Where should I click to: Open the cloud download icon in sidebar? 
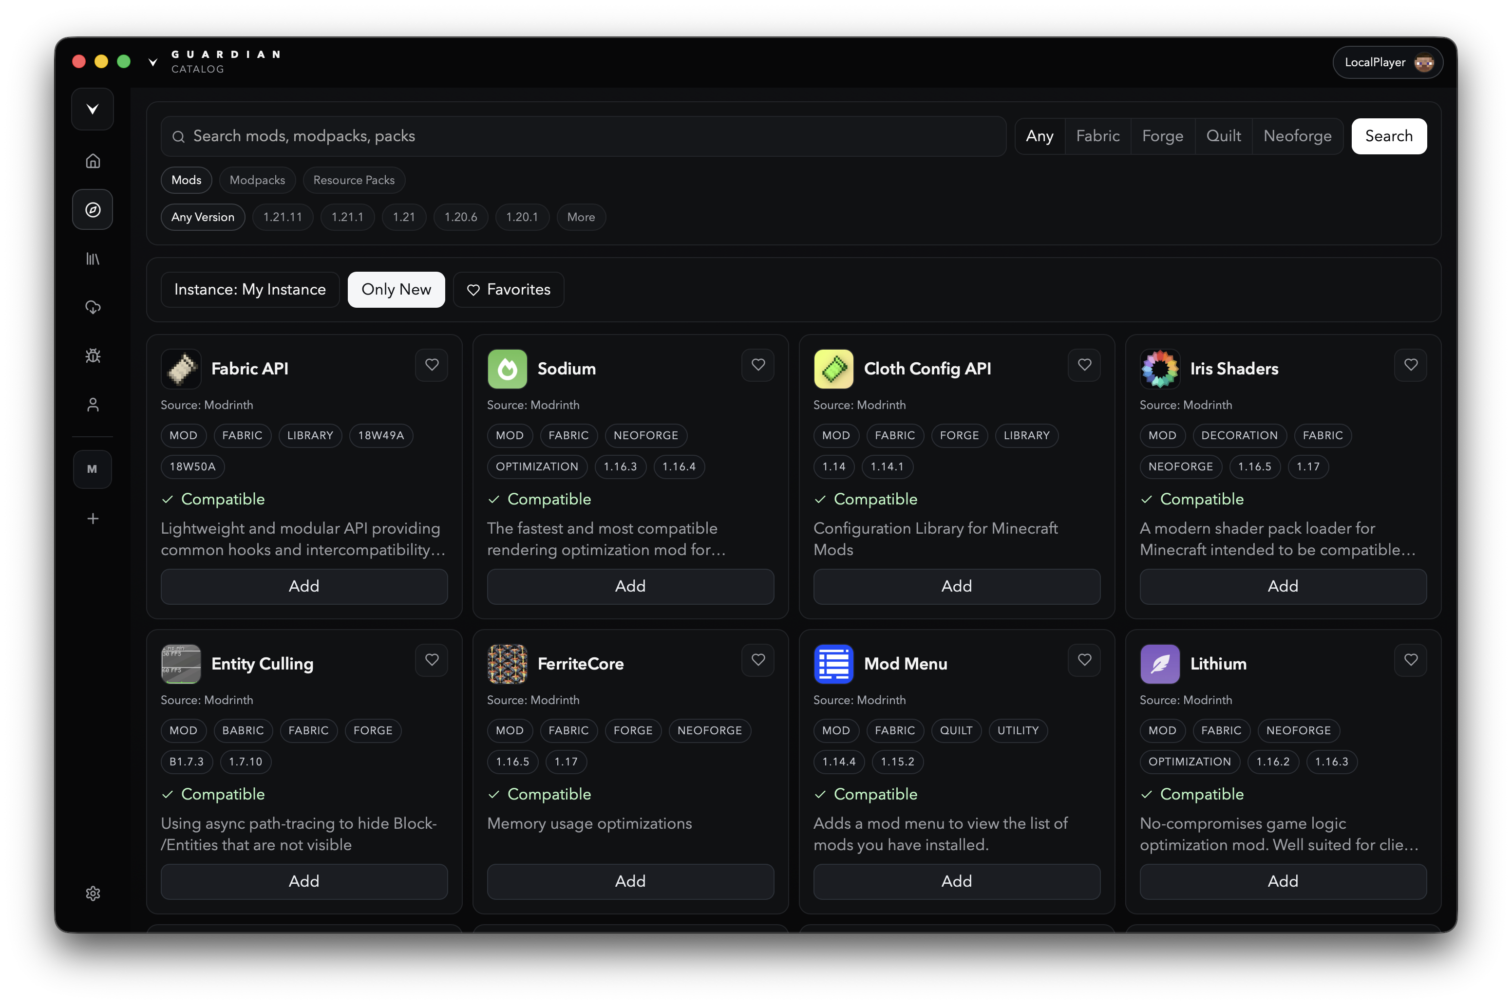point(93,308)
